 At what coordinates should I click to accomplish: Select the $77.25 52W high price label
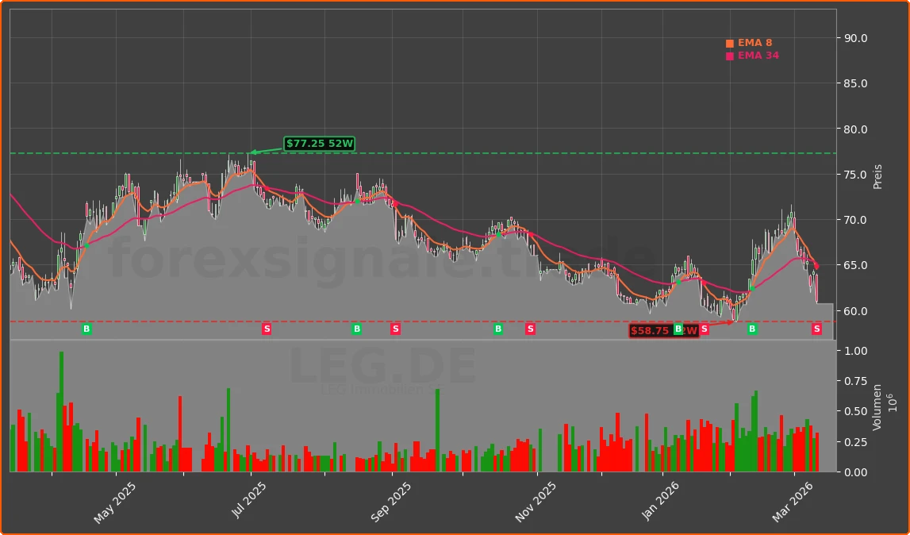tap(319, 144)
